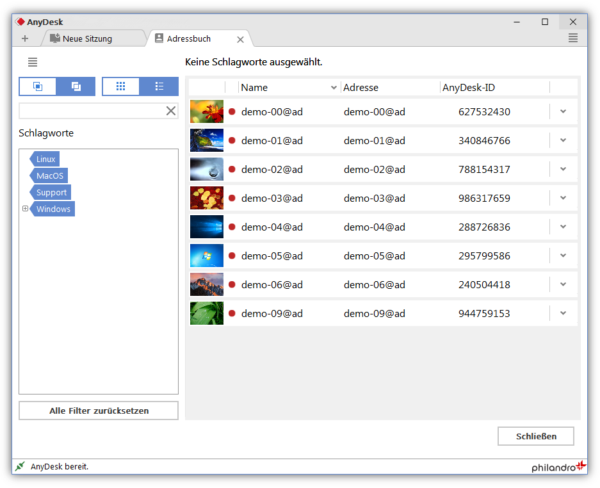This screenshot has height=488, width=600.
Task: Click the AnyDesk logo in the title bar
Action: [22, 21]
